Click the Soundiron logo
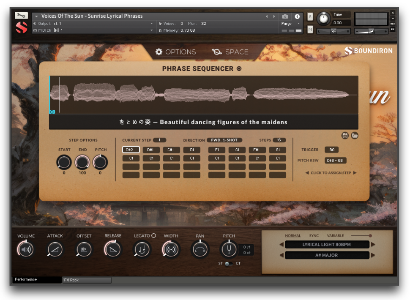The height and width of the screenshot is (300, 410). pyautogui.click(x=368, y=51)
